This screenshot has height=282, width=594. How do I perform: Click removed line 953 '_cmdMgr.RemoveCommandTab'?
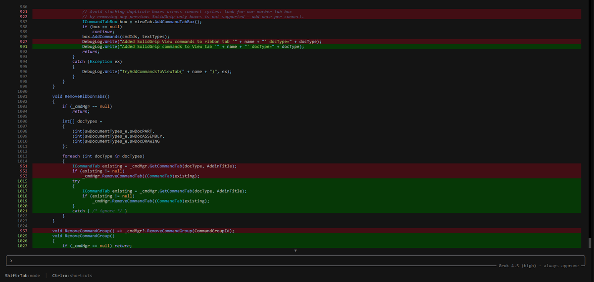point(141,176)
